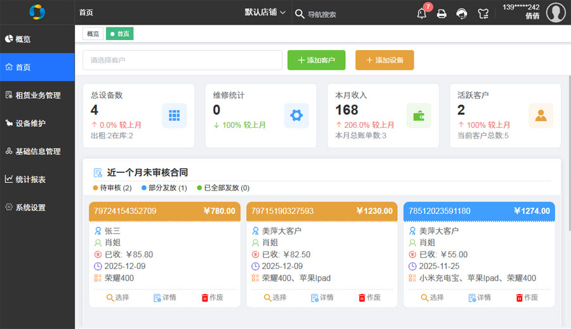The image size is (571, 329).
Task: Filter by 待审核 (2) status
Action: tap(112, 188)
